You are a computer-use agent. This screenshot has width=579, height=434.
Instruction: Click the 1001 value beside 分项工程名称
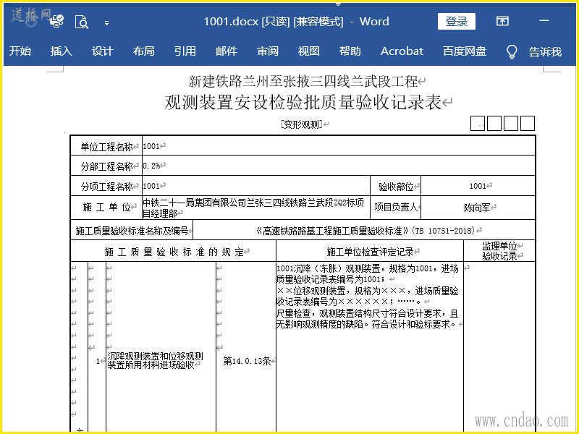click(x=151, y=186)
